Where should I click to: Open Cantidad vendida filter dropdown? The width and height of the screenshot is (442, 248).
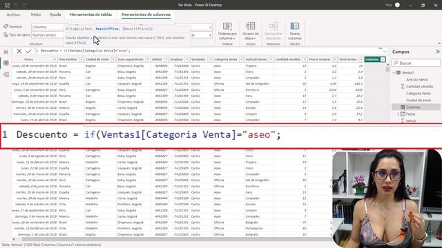305,59
